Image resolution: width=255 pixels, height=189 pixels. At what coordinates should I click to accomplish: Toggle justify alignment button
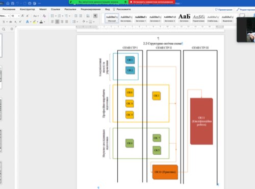tap(67, 21)
